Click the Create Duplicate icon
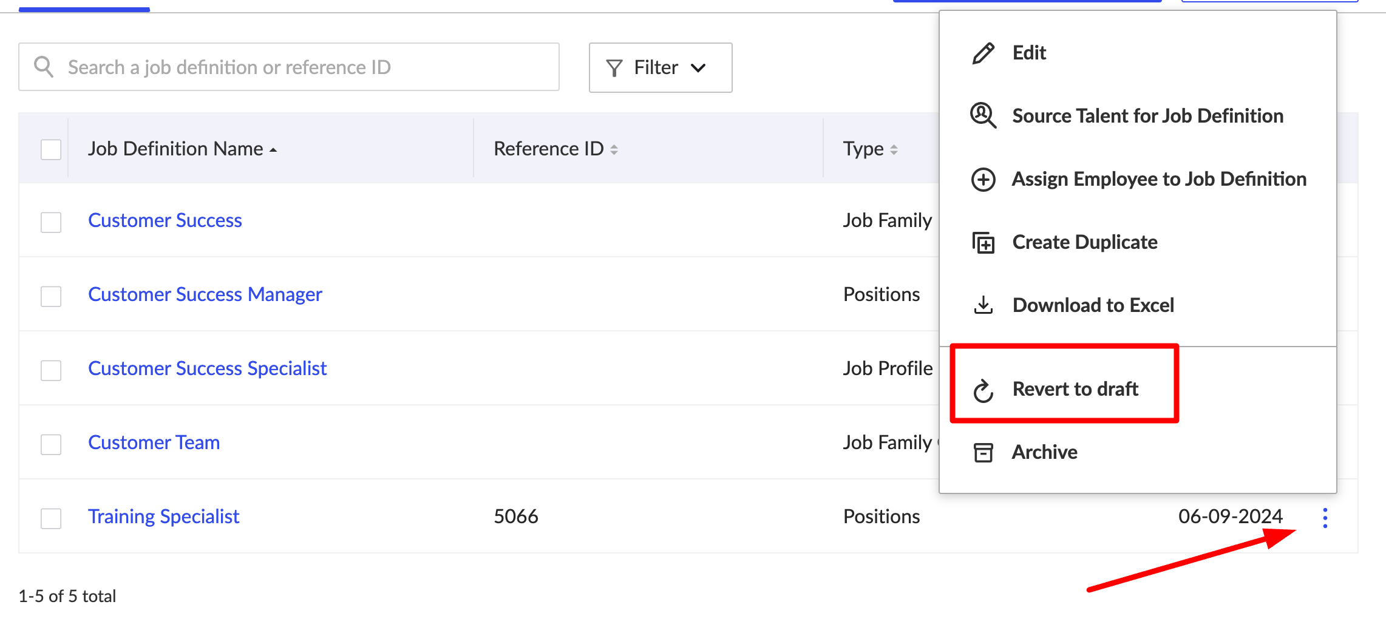1386x630 pixels. pyautogui.click(x=983, y=243)
